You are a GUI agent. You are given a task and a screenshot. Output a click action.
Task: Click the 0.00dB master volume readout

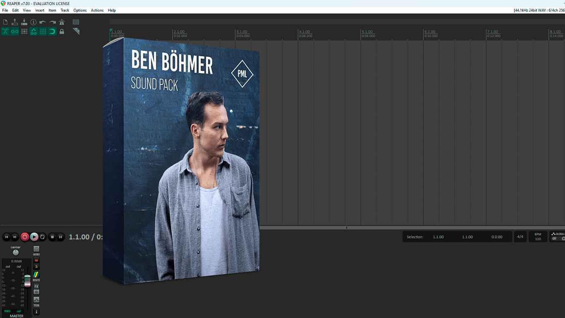pos(17,261)
